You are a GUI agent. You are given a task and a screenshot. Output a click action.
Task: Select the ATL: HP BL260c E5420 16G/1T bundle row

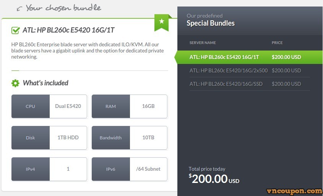click(248, 57)
